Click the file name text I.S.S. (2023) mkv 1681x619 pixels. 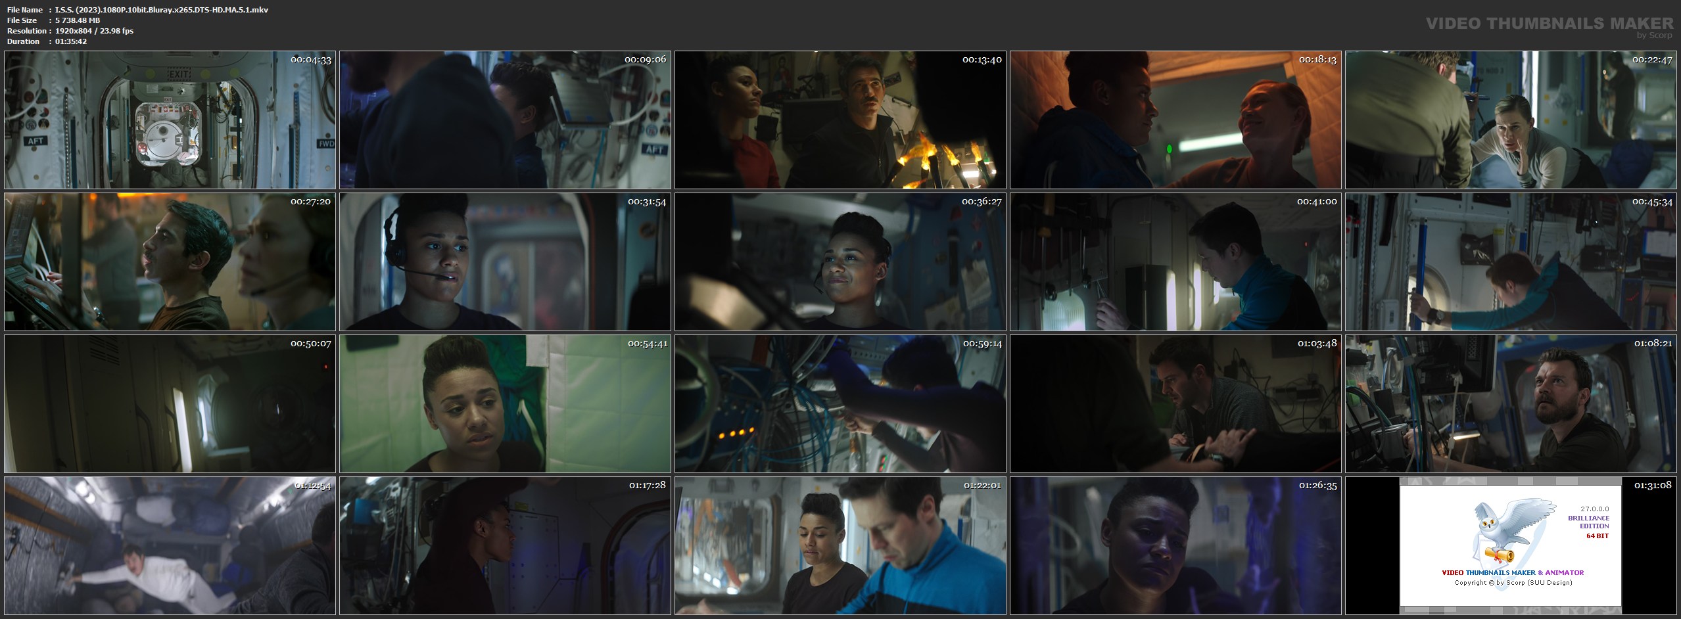(162, 10)
